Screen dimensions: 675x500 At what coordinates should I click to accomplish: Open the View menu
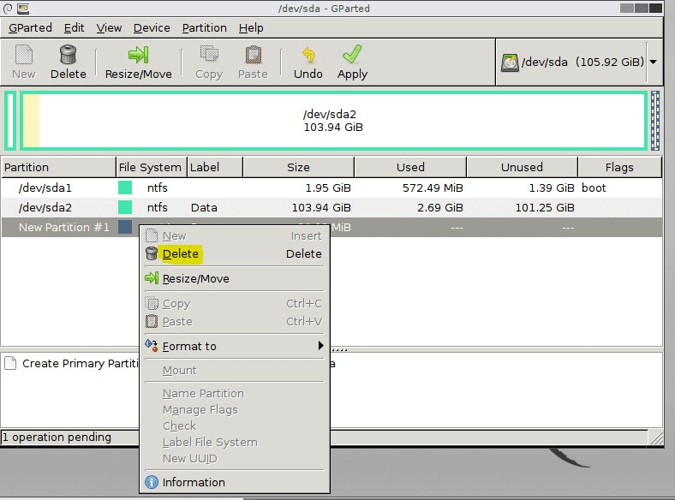tap(109, 28)
